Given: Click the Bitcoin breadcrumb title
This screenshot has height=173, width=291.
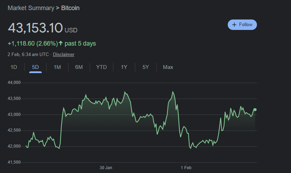Looking at the screenshot, I should click(70, 8).
